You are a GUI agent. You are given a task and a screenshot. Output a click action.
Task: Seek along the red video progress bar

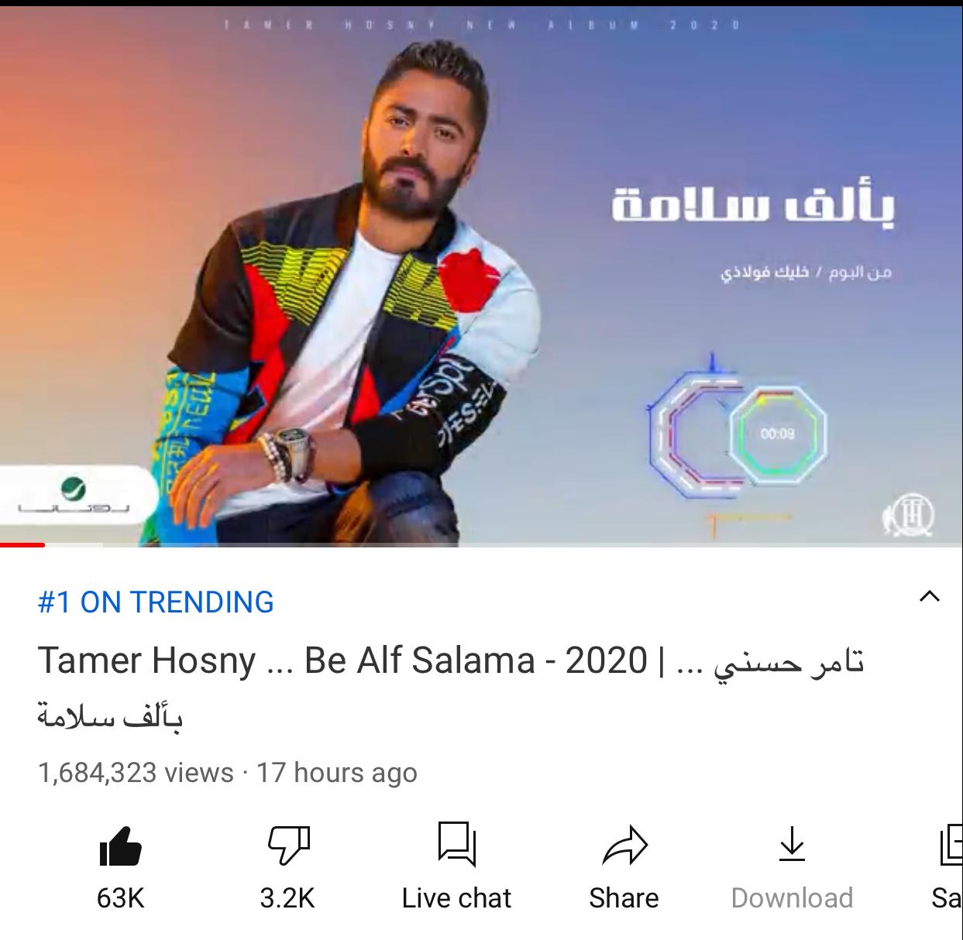click(481, 545)
